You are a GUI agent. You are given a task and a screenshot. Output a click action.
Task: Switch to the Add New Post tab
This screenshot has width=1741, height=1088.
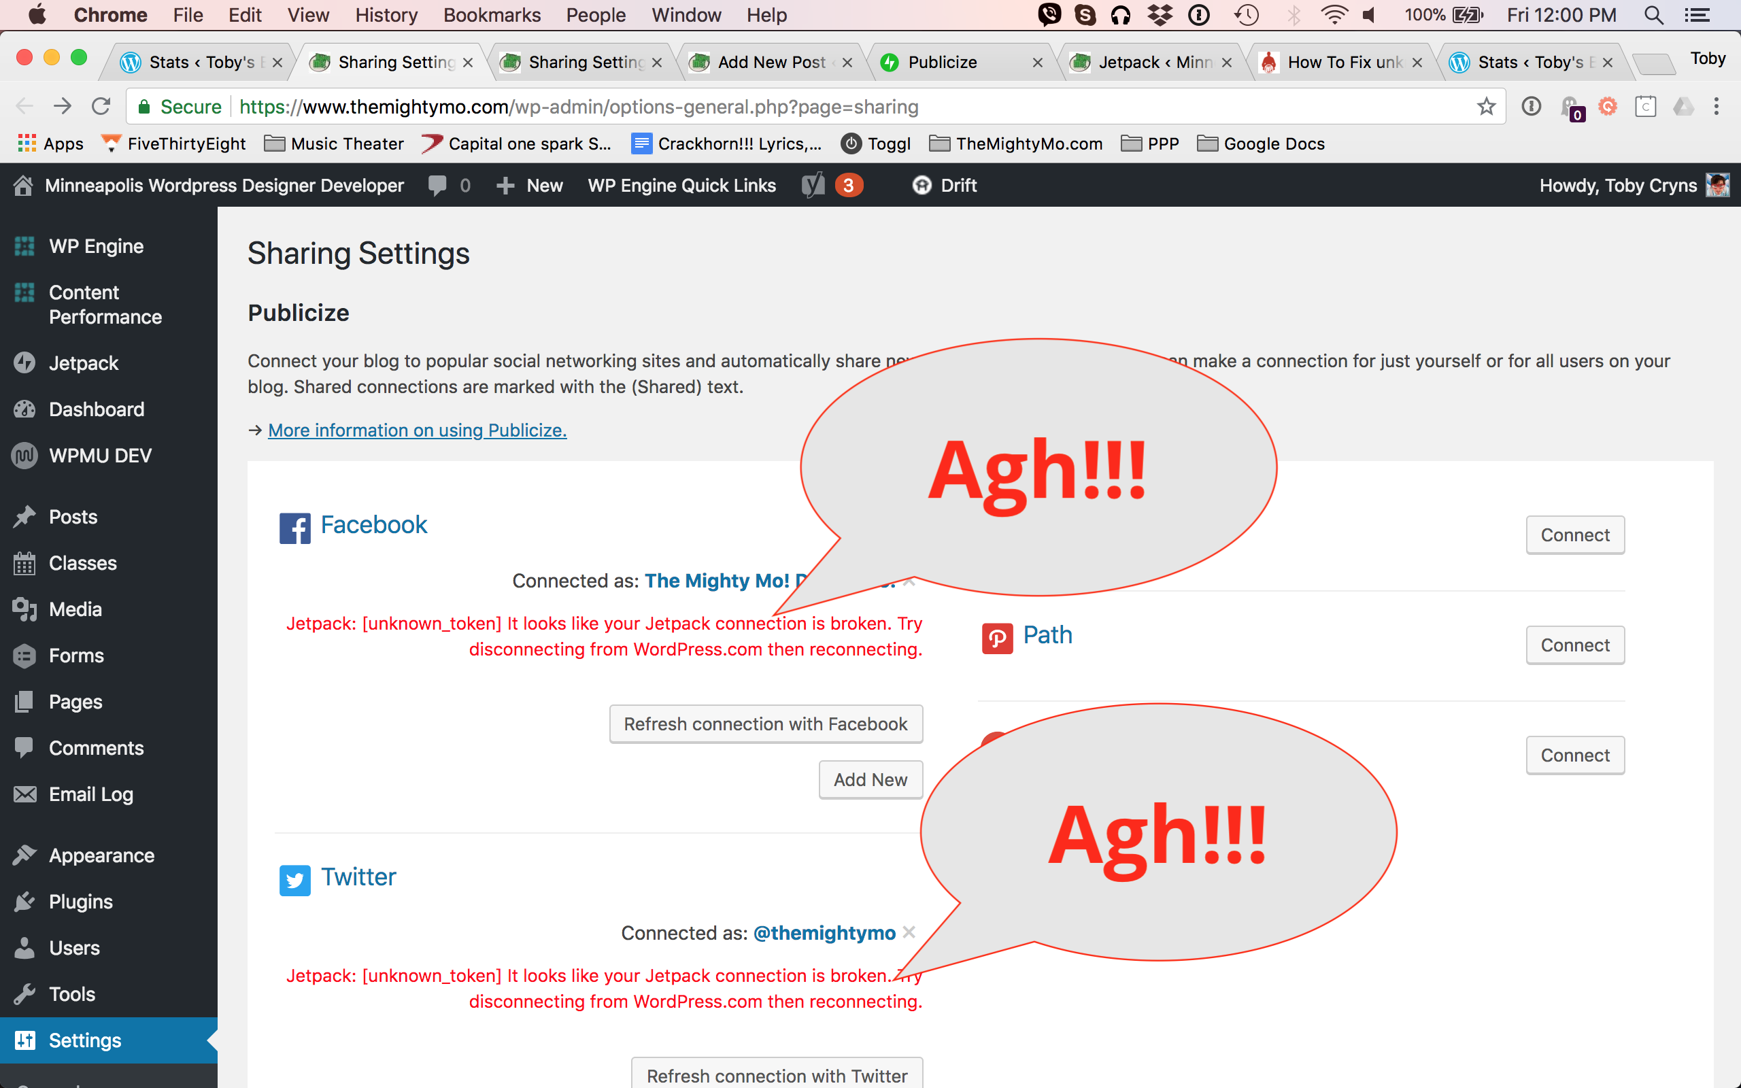point(771,63)
